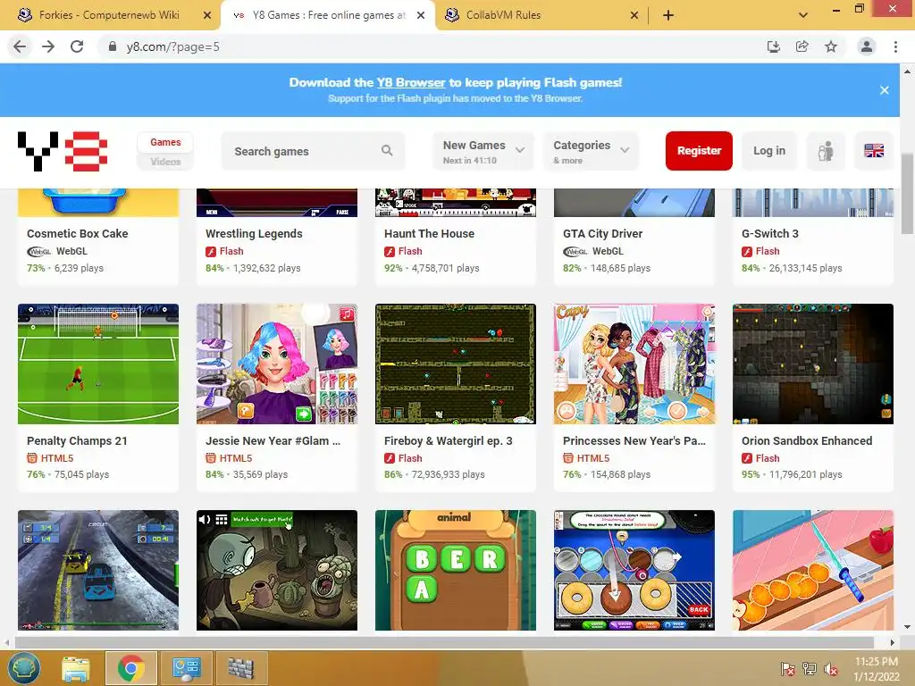Close the Forkies wiki tab

coord(207,15)
